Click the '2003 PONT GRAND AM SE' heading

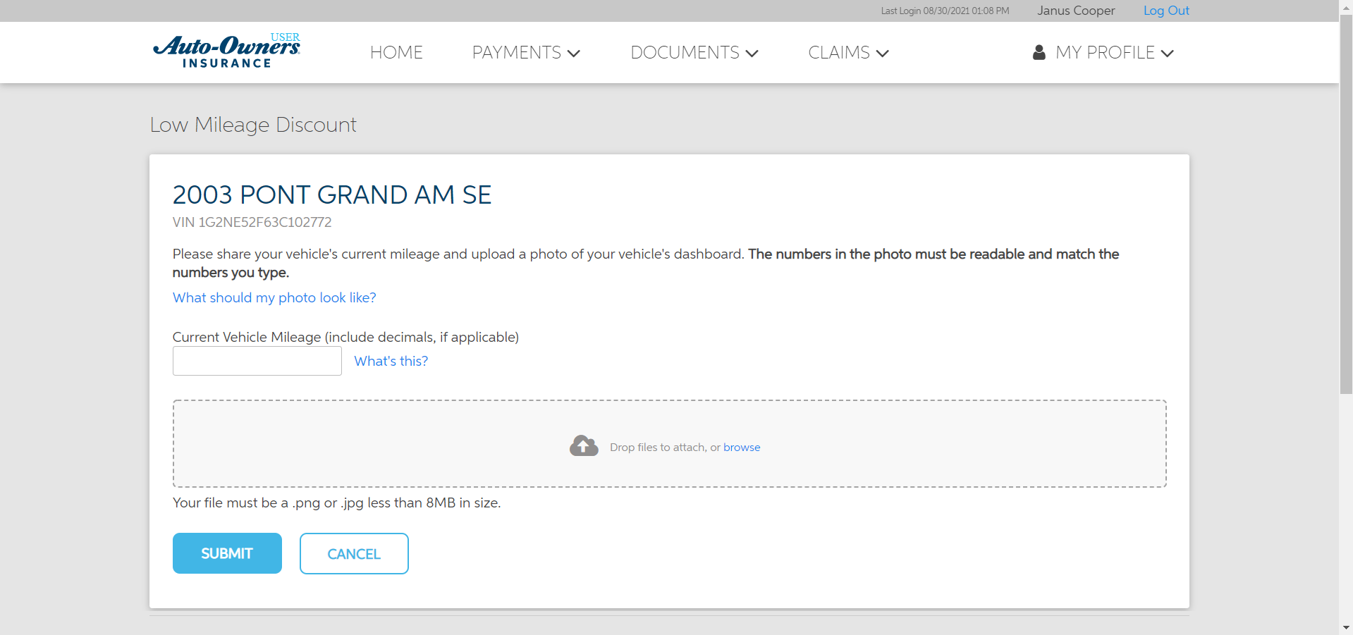point(332,195)
